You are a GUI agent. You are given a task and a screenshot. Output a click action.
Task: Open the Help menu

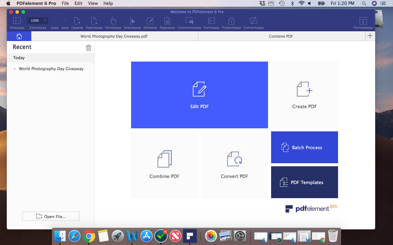coord(108,3)
